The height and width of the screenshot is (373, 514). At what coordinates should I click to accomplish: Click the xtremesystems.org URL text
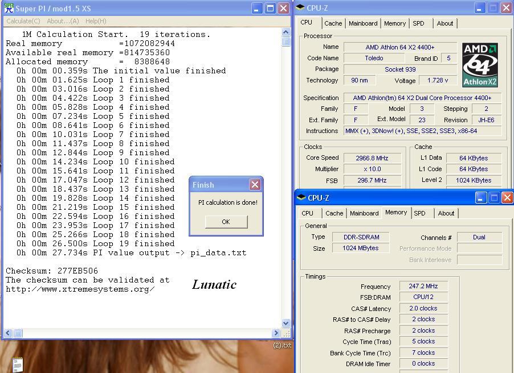tap(80, 289)
